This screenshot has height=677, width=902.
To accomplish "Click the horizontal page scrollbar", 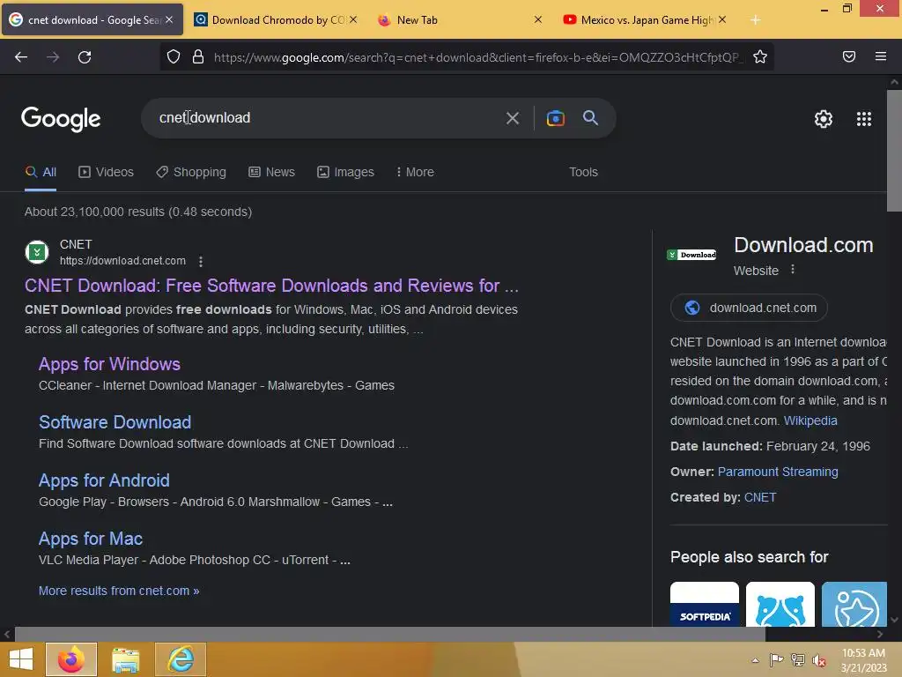I will click(x=390, y=634).
